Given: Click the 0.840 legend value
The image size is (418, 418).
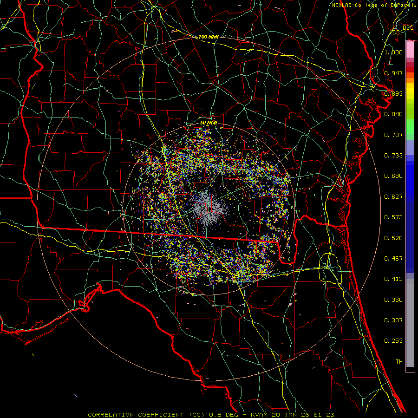Looking at the screenshot, I should 393,114.
